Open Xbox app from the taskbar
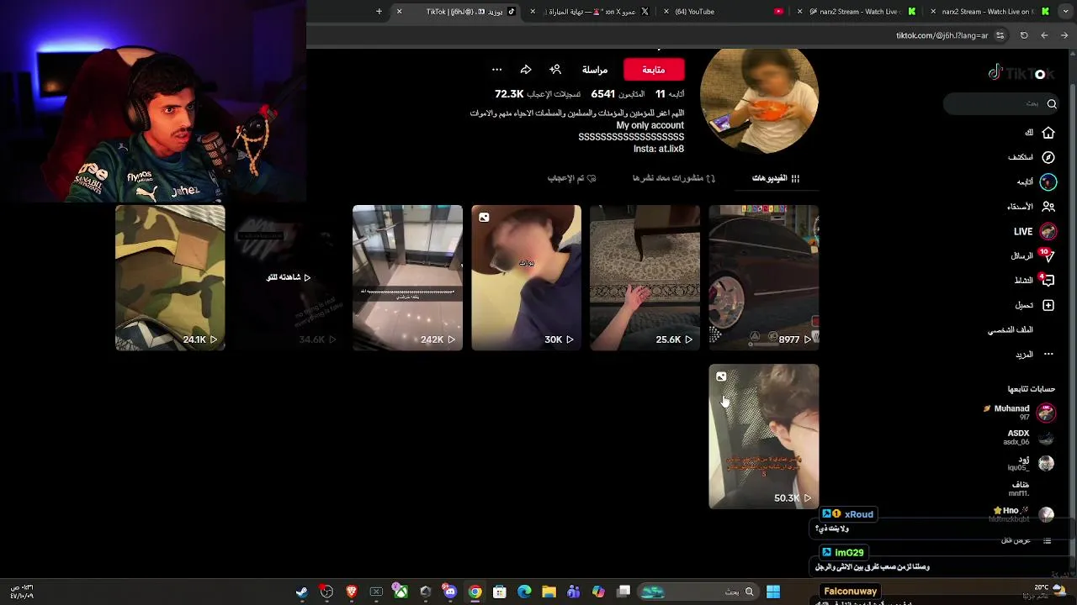The width and height of the screenshot is (1077, 605). [x=401, y=592]
